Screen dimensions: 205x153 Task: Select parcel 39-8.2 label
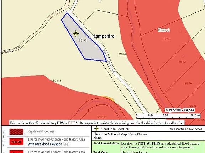pyautogui.click(x=101, y=117)
